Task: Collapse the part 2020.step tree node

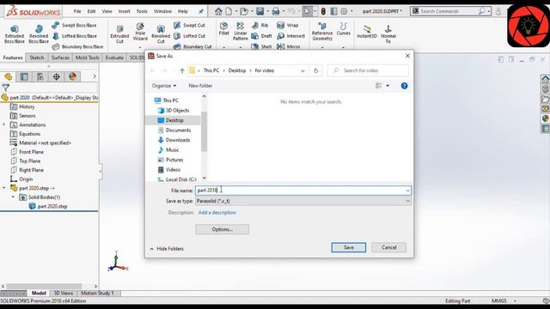Action: pos(4,188)
